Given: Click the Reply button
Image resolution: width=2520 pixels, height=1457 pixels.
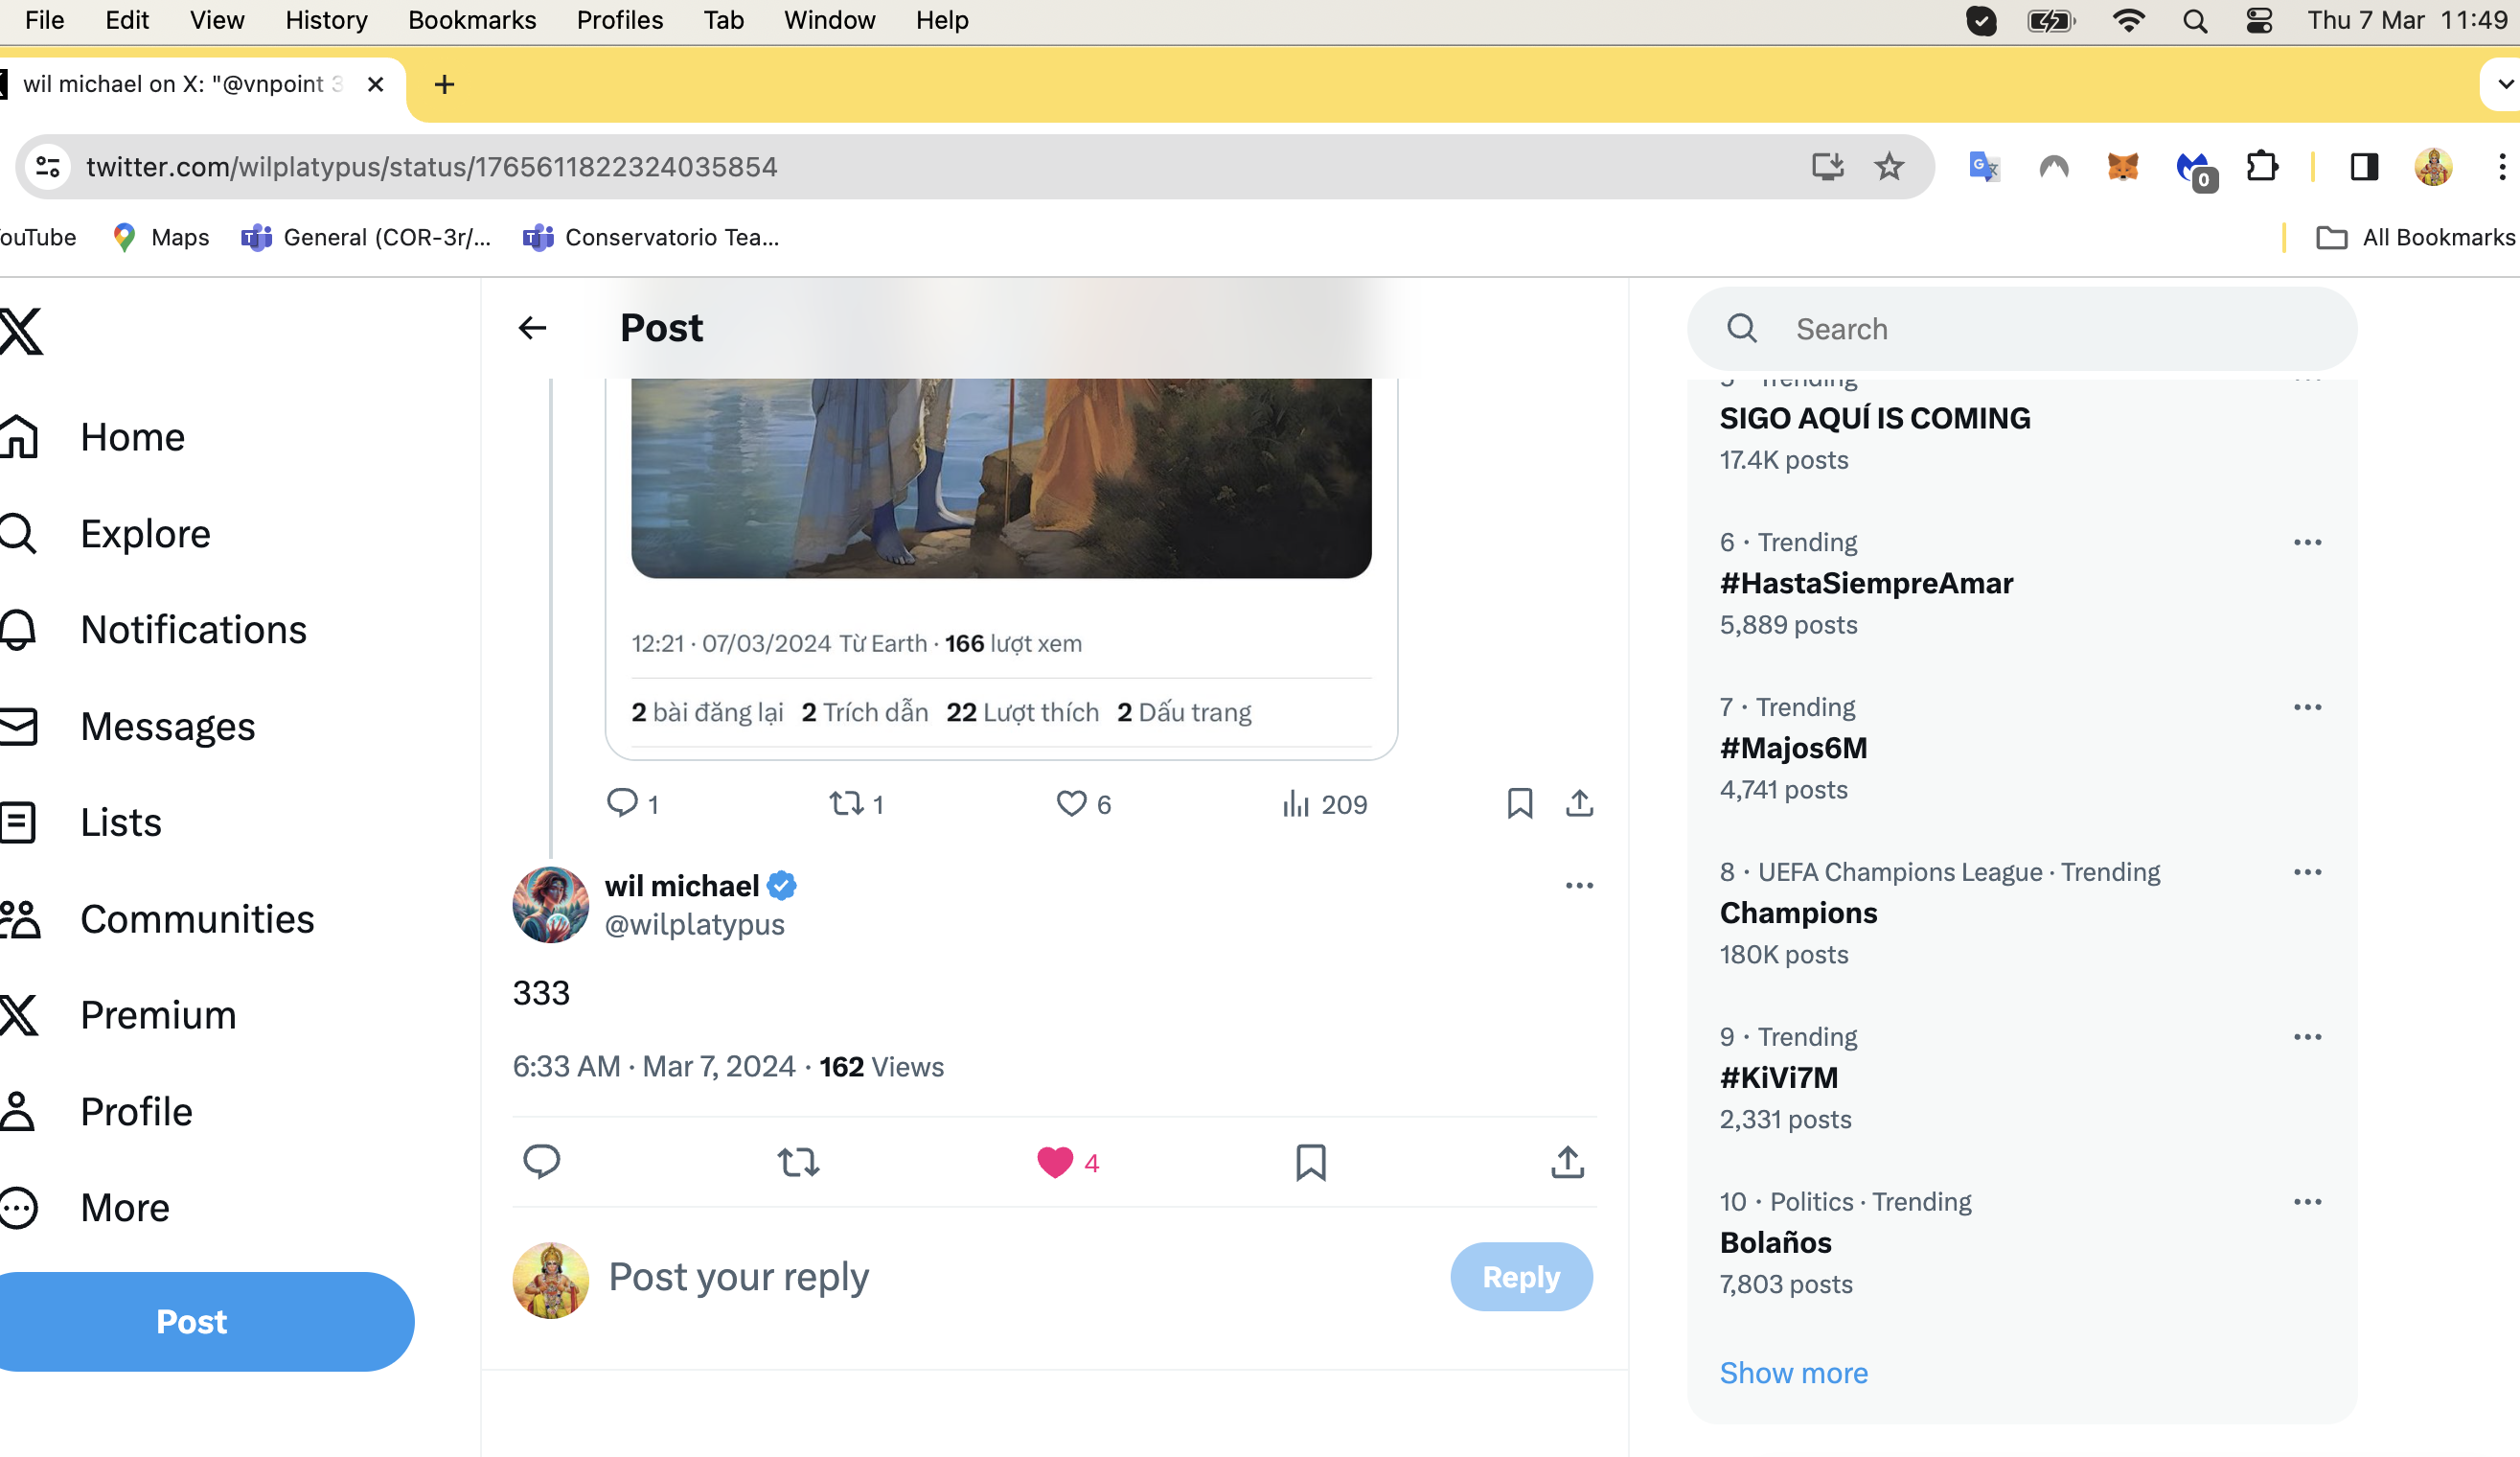Looking at the screenshot, I should coord(1521,1277).
